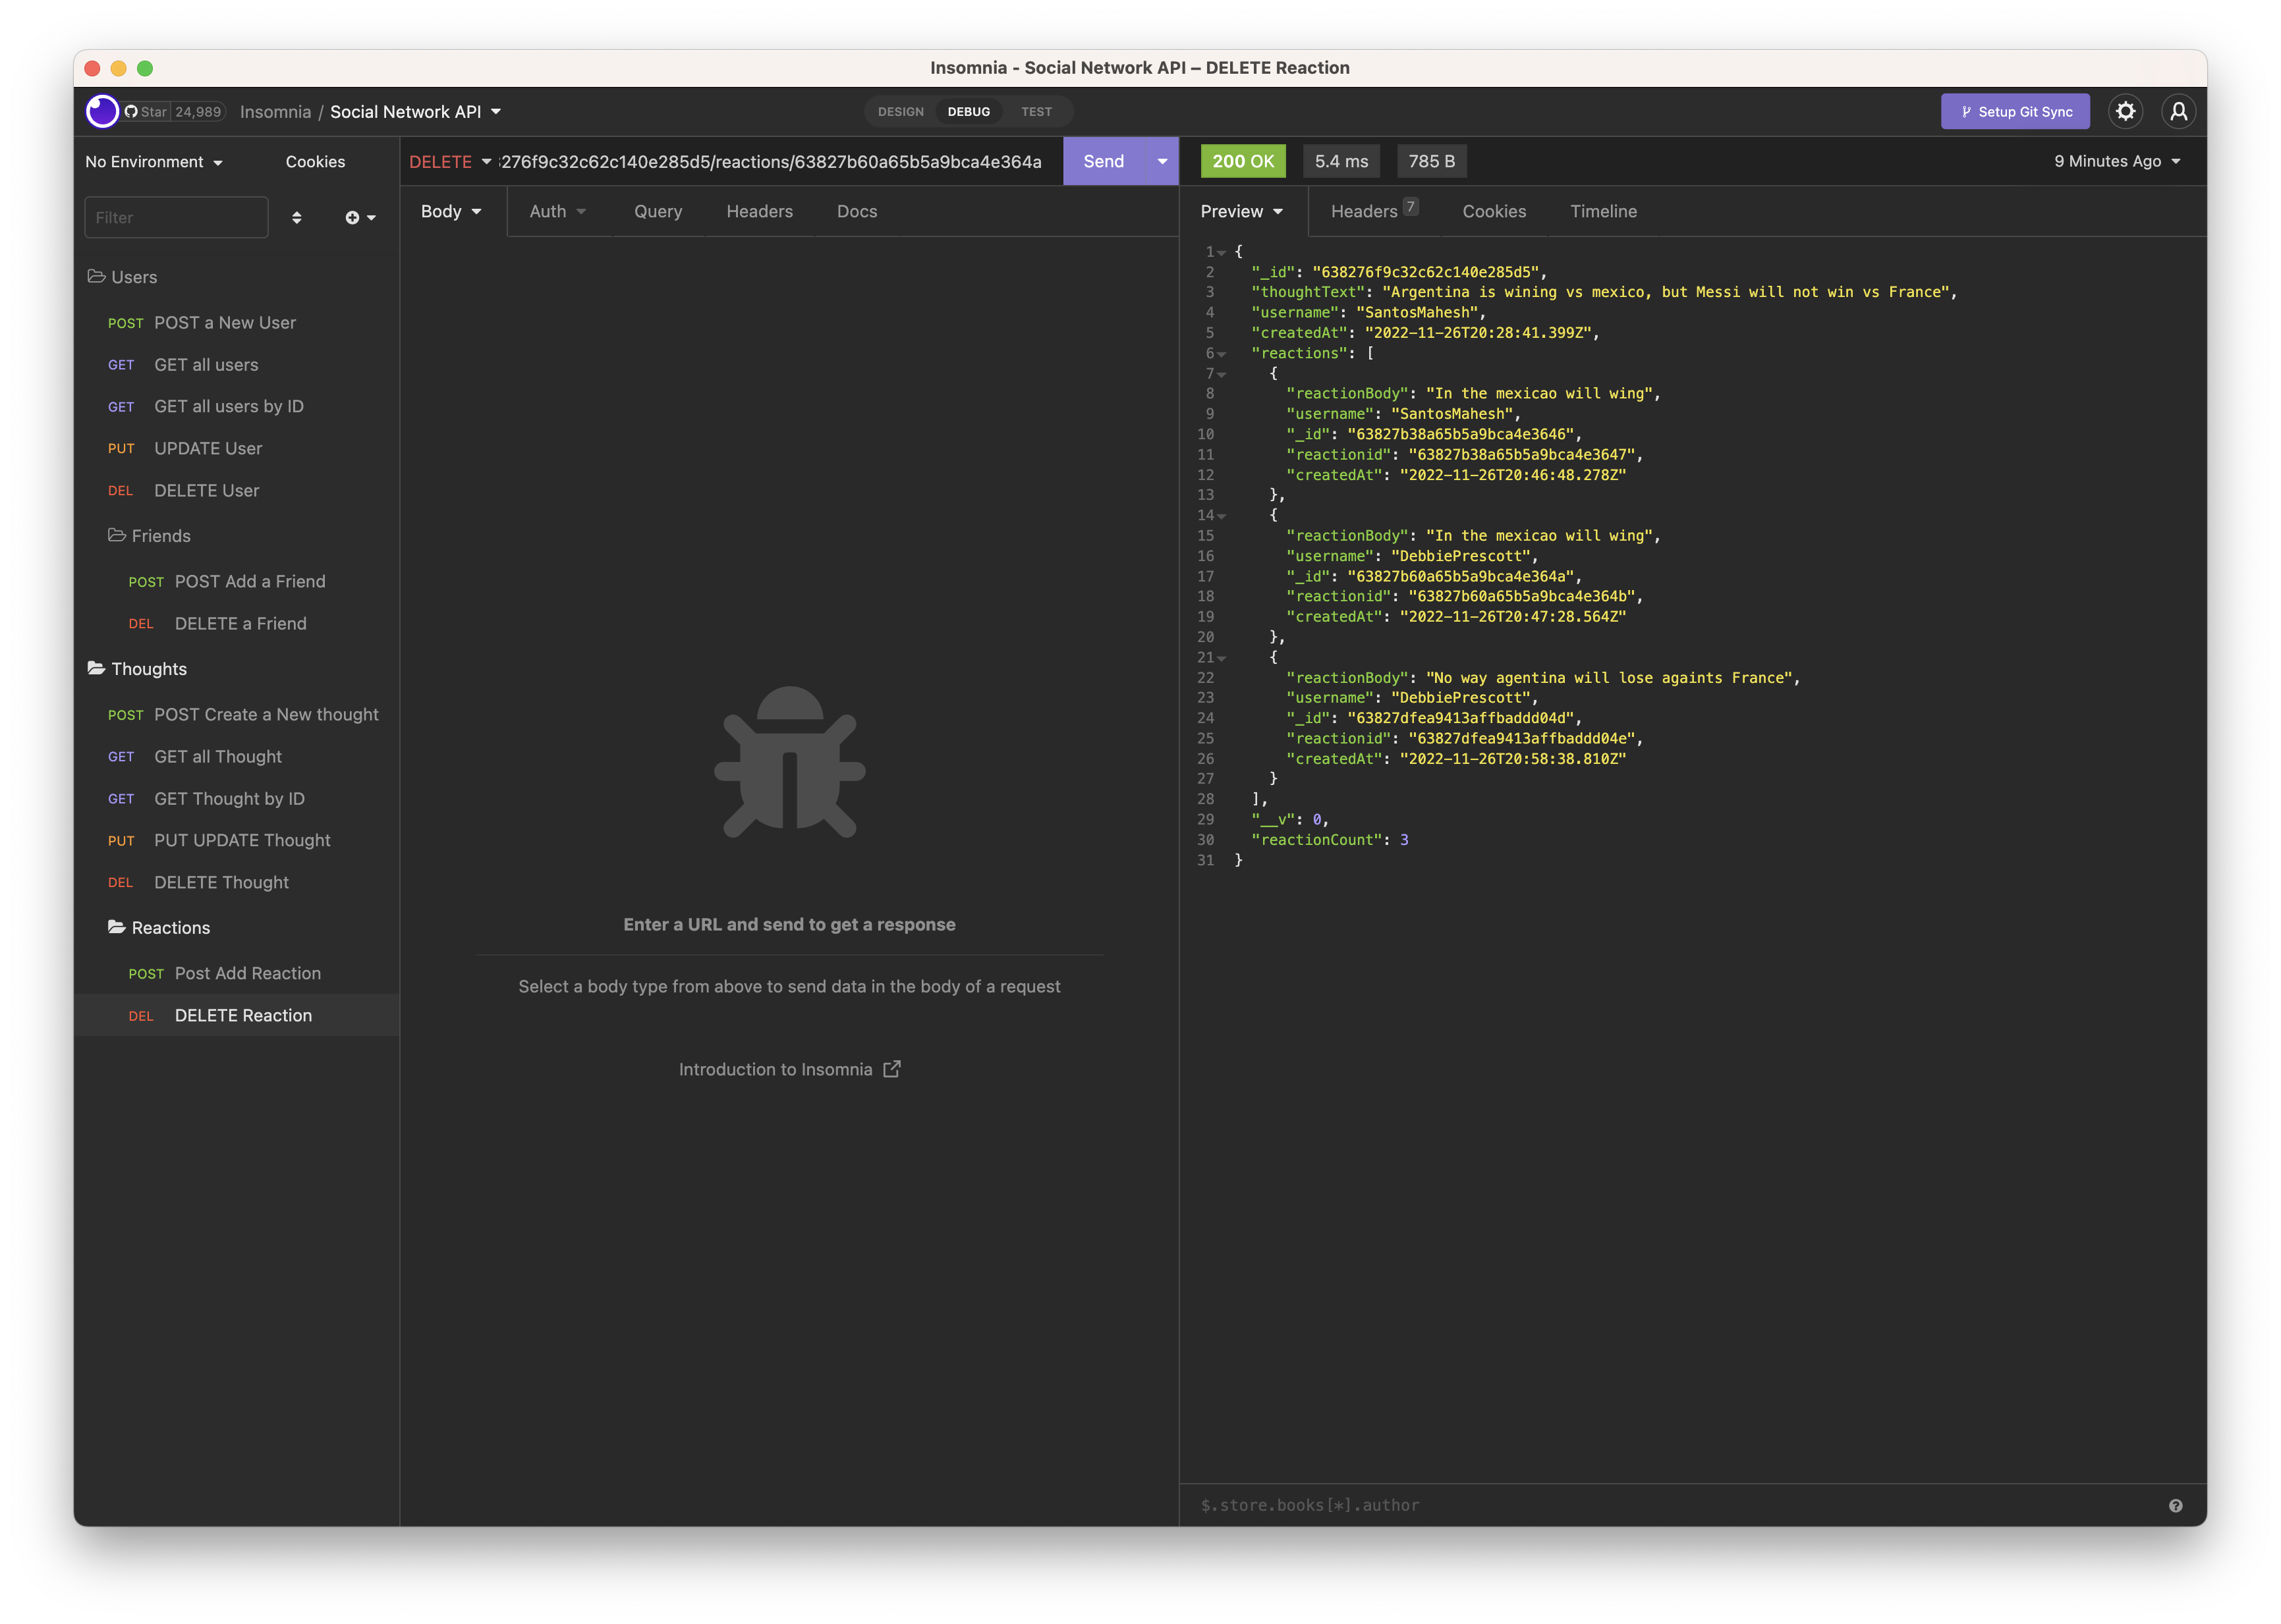Viewport: 2281px width, 1624px height.
Task: Click the Insomnia purple logo icon
Action: tap(102, 111)
